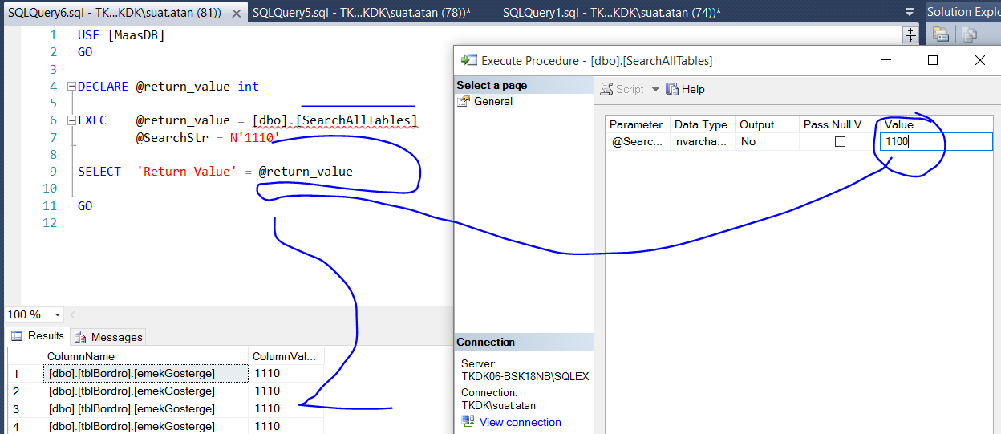Open the Script dropdown arrow
Viewport: 1001px width, 434px height.
[655, 90]
